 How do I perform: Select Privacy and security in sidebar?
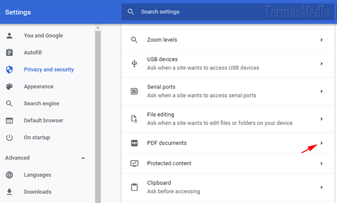click(49, 69)
